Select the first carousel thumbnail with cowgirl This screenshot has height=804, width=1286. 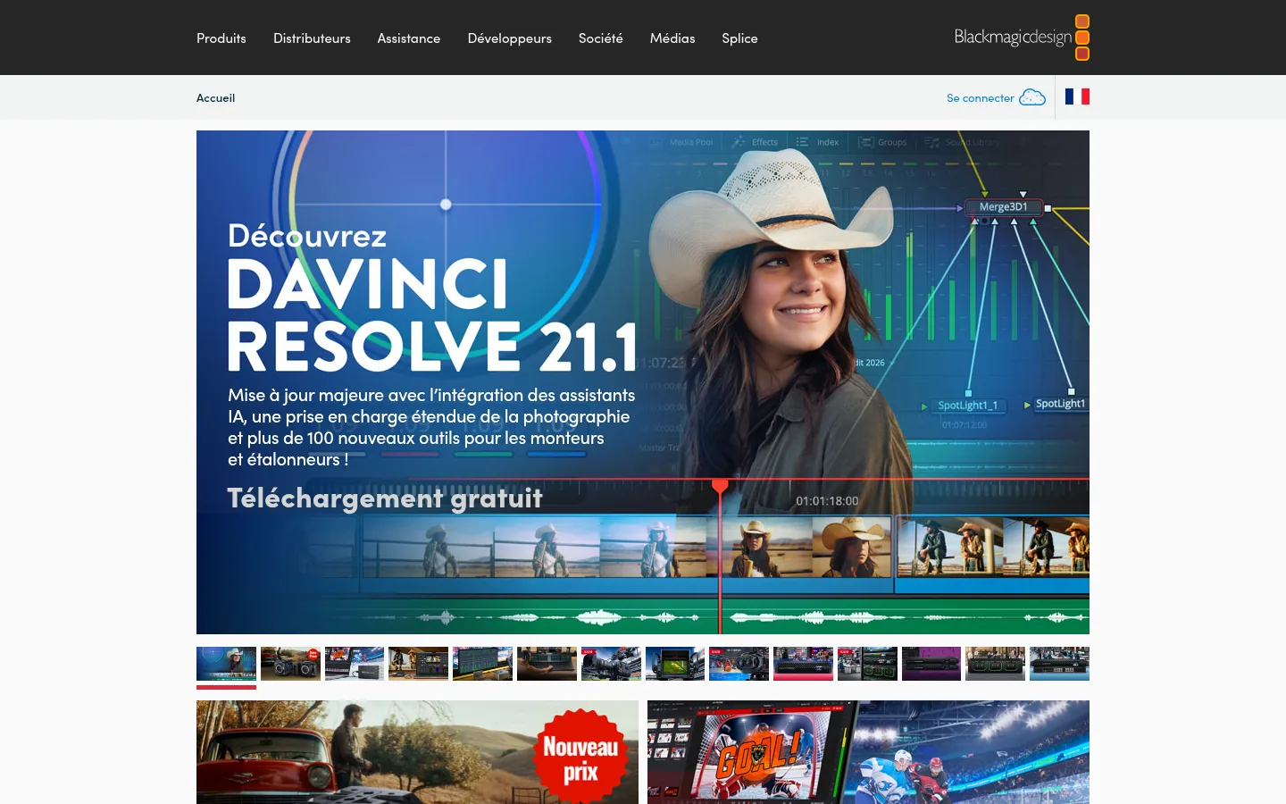point(226,664)
